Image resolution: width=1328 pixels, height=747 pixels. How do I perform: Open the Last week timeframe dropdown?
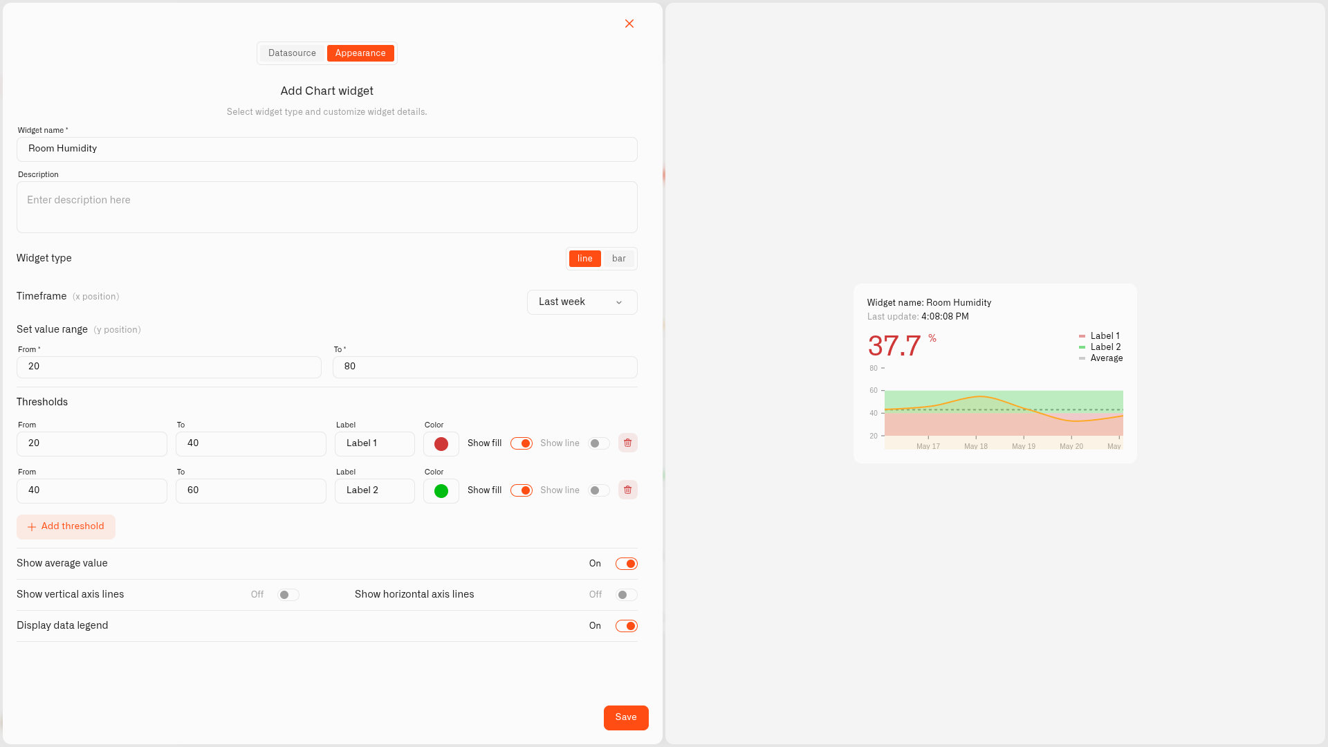click(x=582, y=302)
